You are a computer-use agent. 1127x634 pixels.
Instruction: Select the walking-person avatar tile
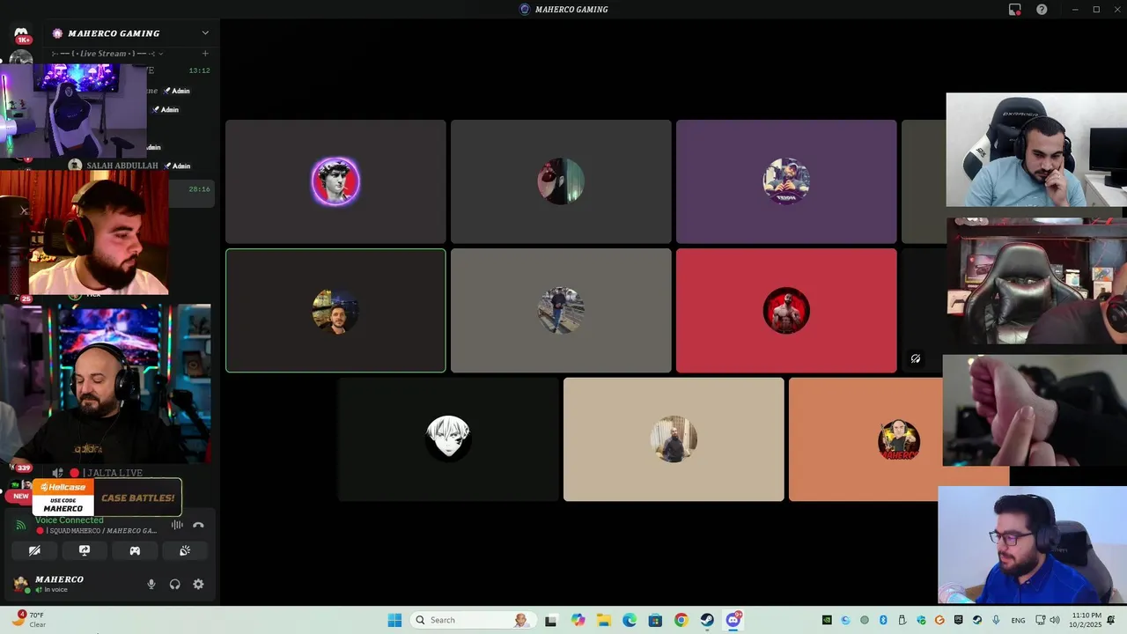(x=561, y=311)
